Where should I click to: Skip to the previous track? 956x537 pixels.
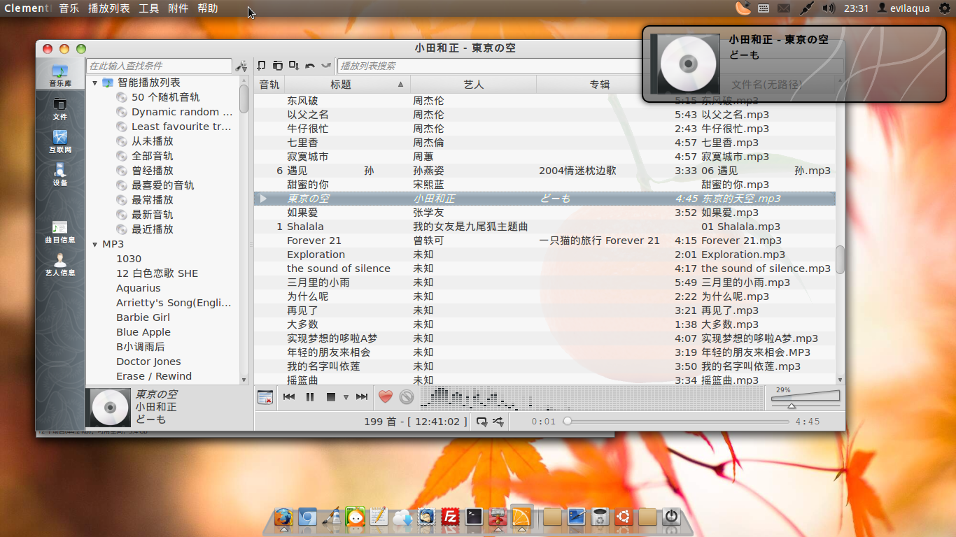(x=289, y=397)
